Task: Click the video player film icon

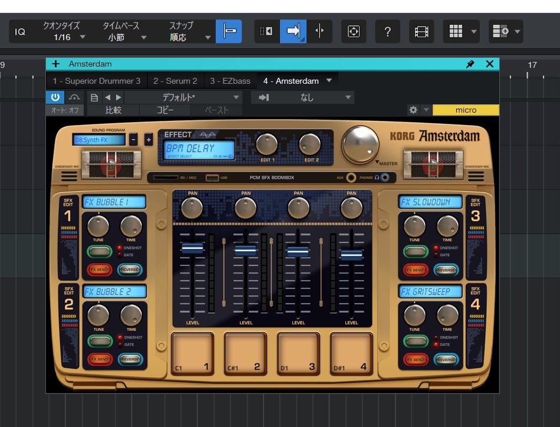Action: point(421,32)
